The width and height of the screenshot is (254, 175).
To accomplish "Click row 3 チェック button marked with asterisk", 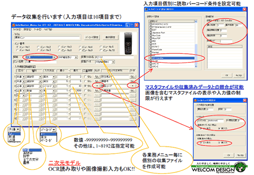I will click(97, 86).
